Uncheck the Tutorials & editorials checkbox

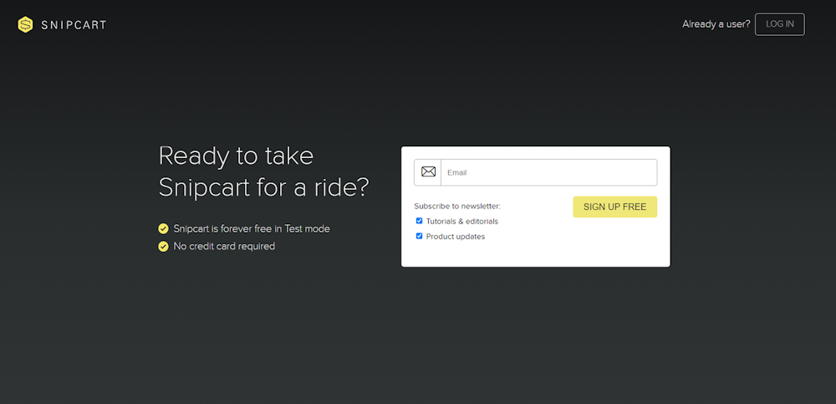click(420, 221)
